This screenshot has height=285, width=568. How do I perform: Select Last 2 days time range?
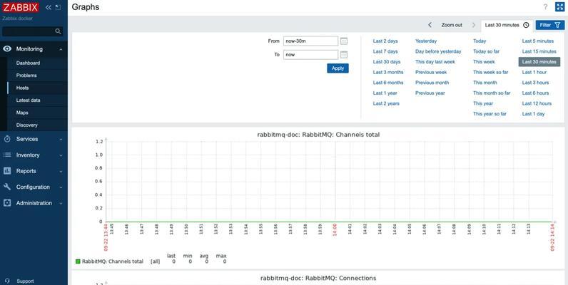tap(385, 41)
